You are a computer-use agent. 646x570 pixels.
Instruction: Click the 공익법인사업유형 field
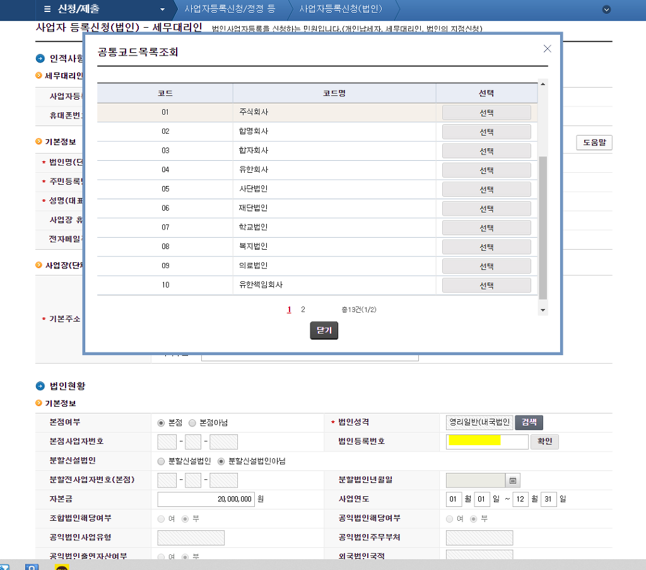click(191, 538)
